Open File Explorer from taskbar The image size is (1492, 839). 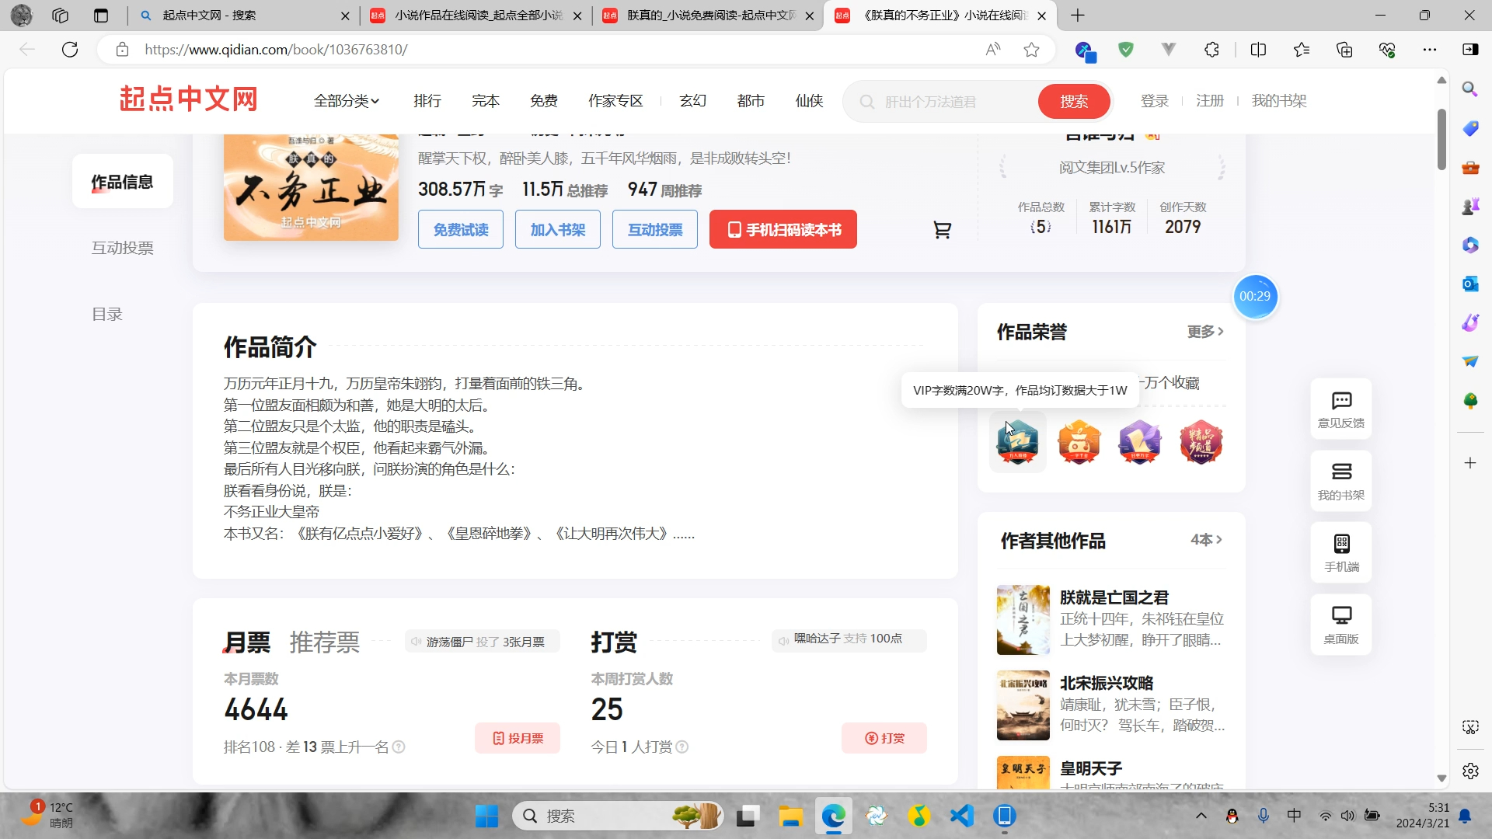(790, 816)
